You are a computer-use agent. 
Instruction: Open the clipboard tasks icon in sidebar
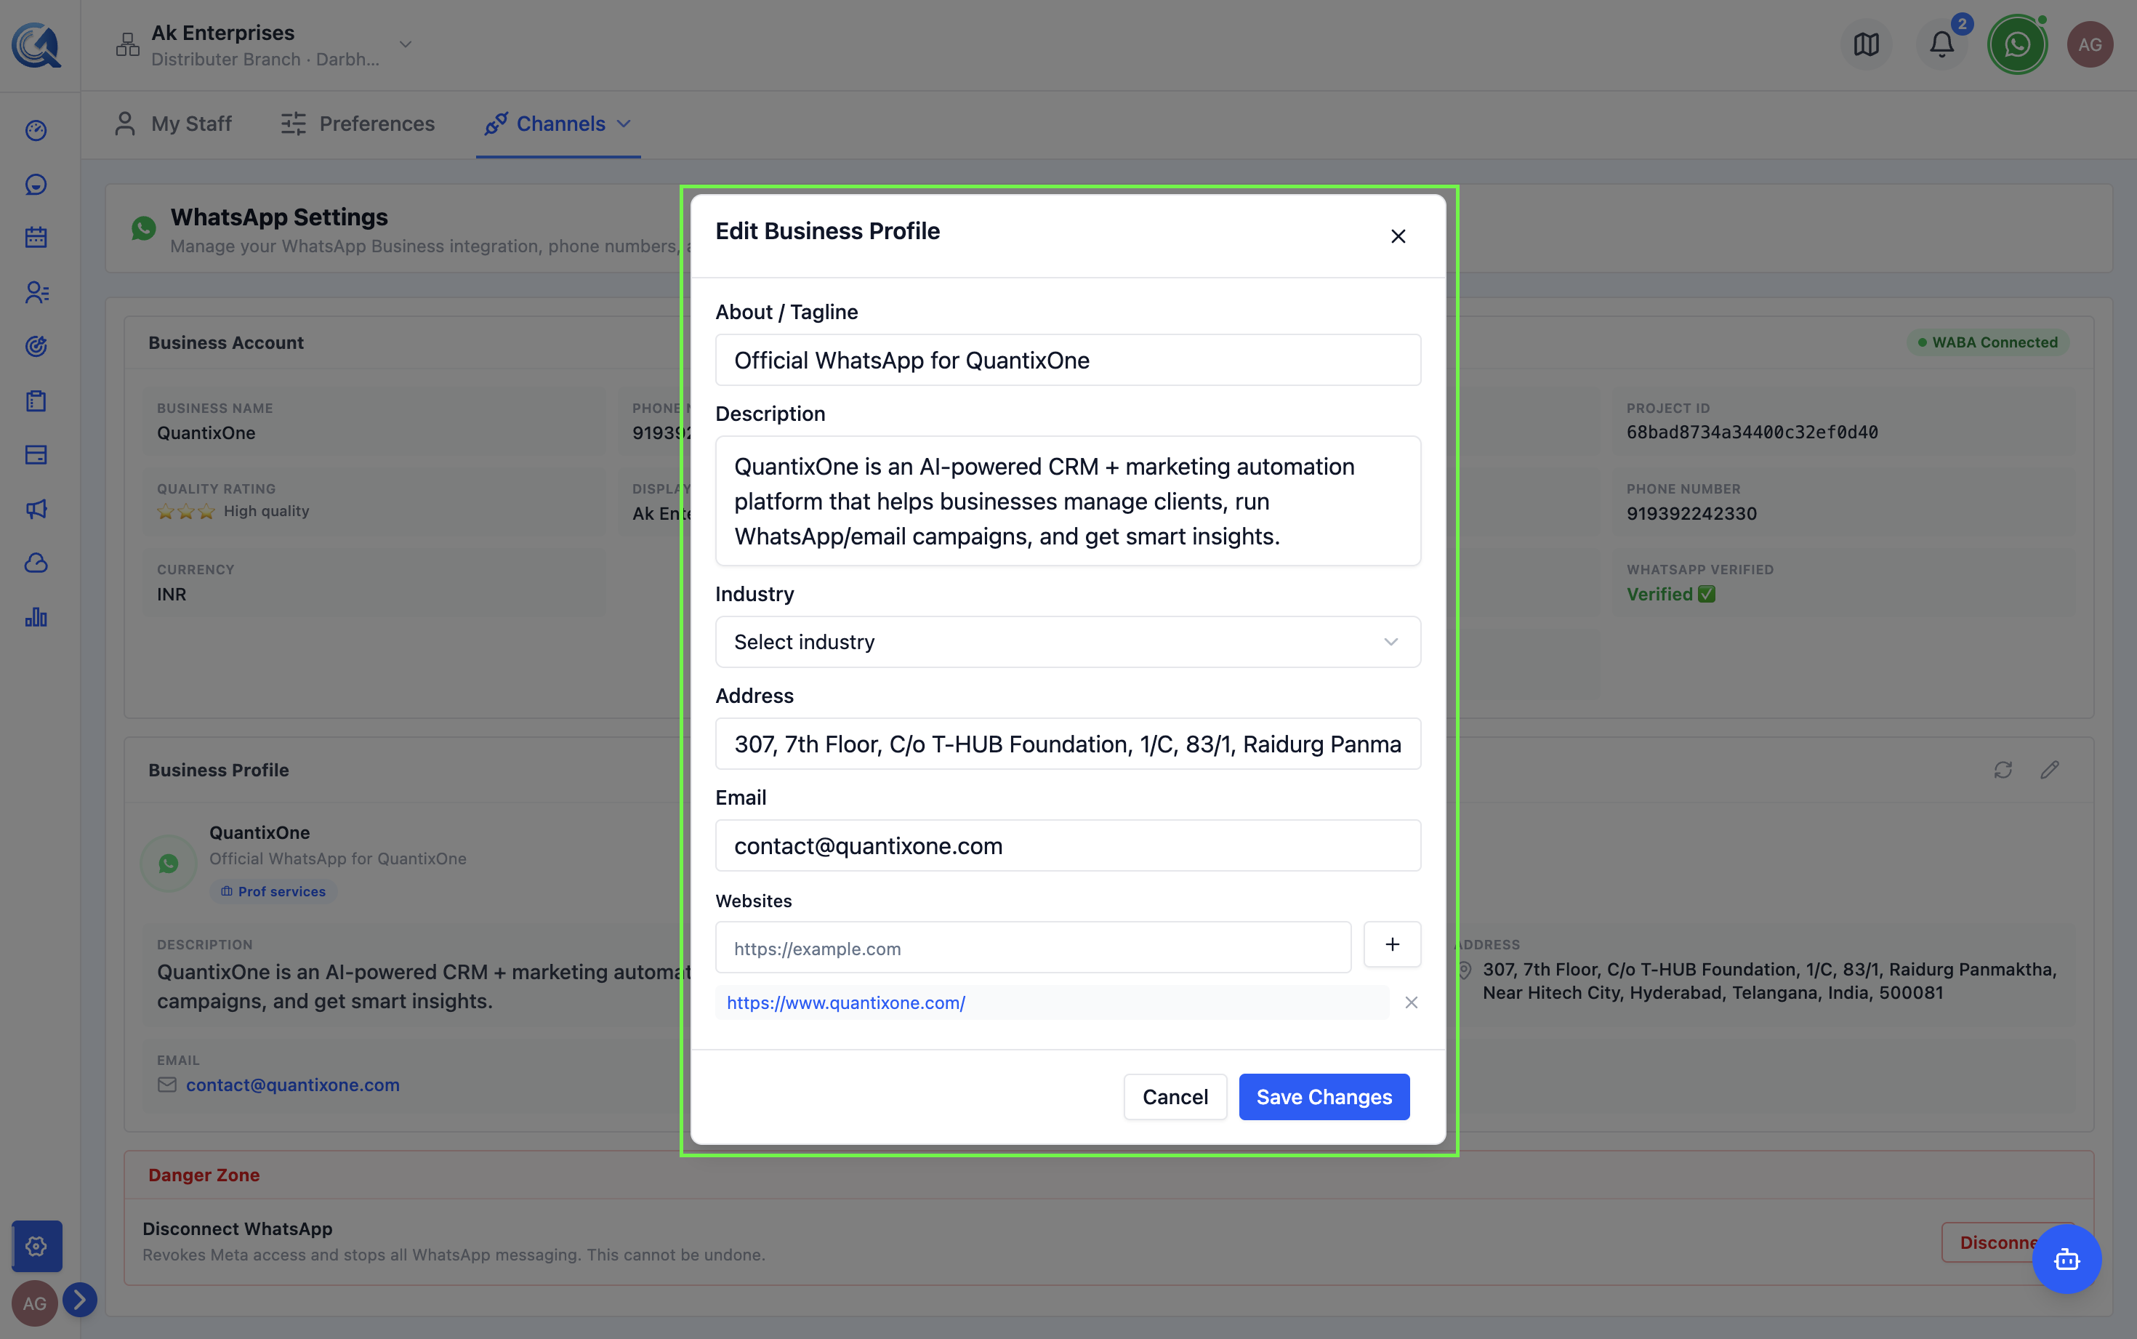point(36,401)
